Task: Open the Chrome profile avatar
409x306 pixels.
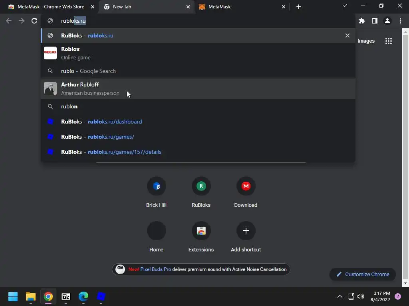Action: point(387,21)
